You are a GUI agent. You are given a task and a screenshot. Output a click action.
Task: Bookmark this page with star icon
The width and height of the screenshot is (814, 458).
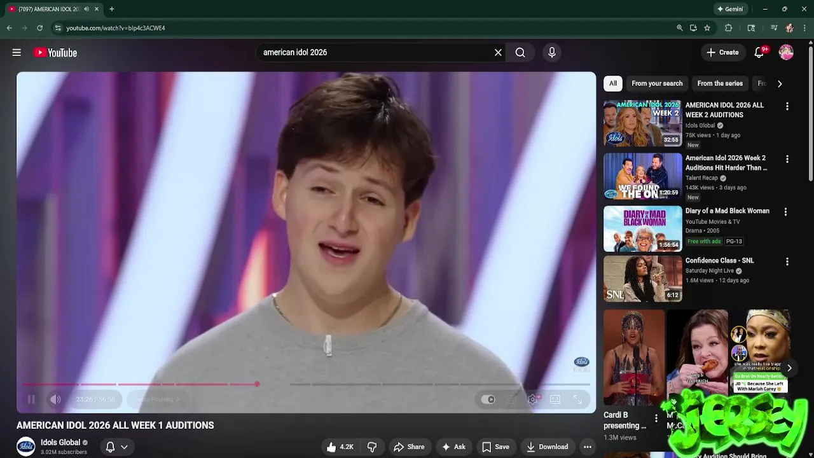(x=707, y=28)
